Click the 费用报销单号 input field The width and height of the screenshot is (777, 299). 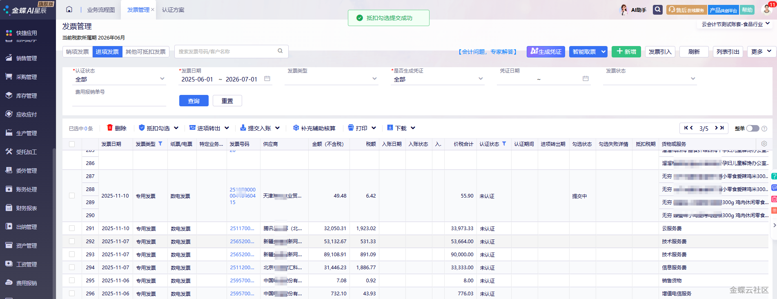pos(119,101)
